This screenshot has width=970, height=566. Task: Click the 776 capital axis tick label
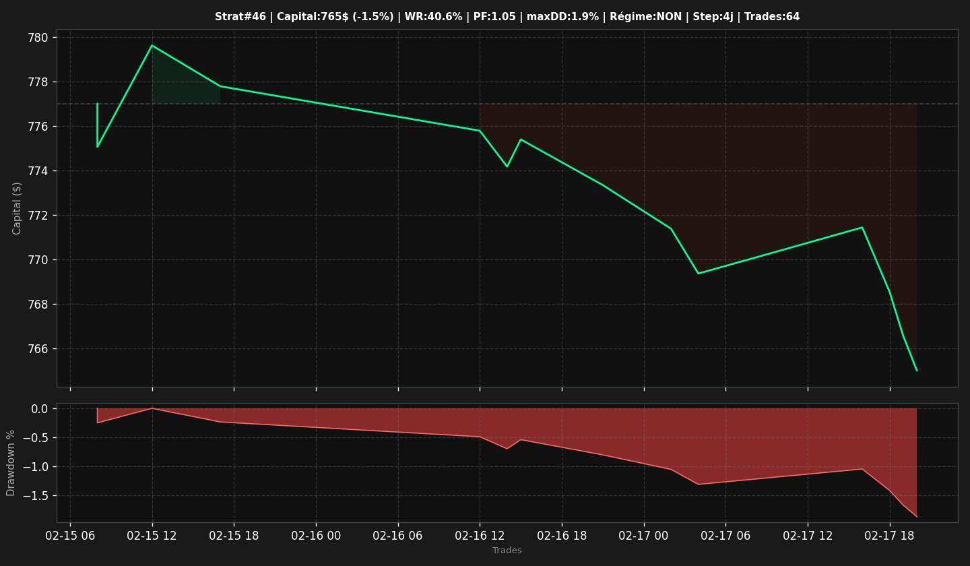pyautogui.click(x=38, y=127)
